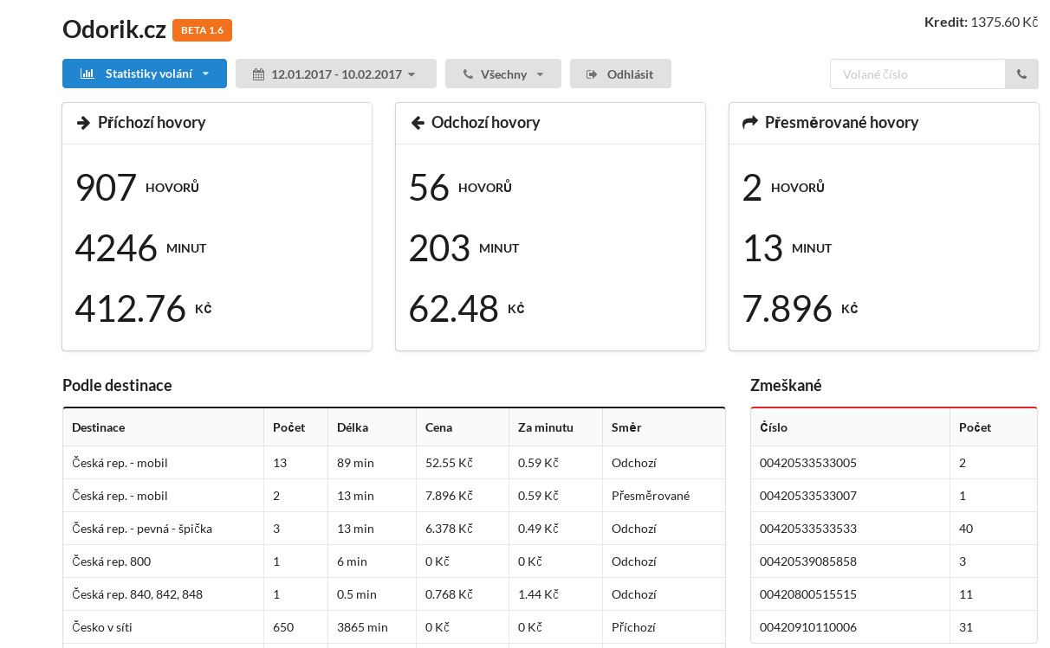Sort by the Cena column header
Screen dimensions: 1050x648
[x=463, y=427]
